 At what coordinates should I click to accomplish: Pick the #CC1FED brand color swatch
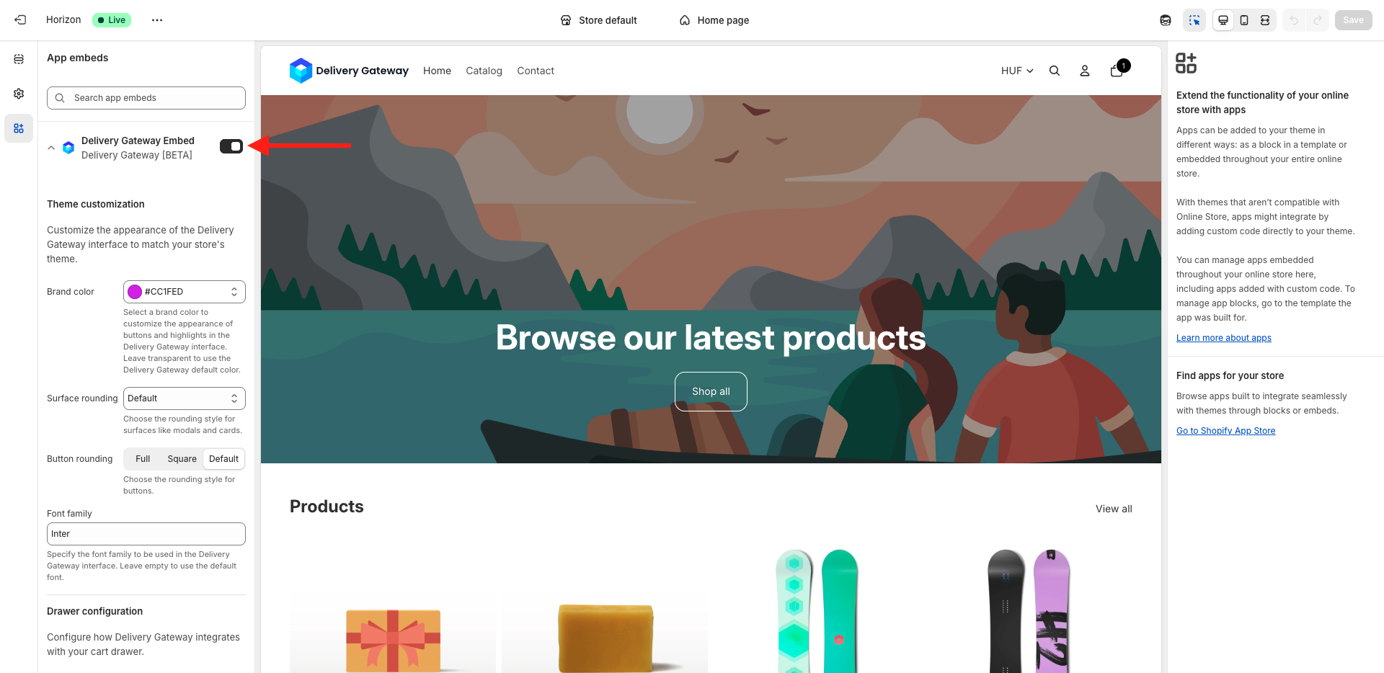(x=135, y=292)
